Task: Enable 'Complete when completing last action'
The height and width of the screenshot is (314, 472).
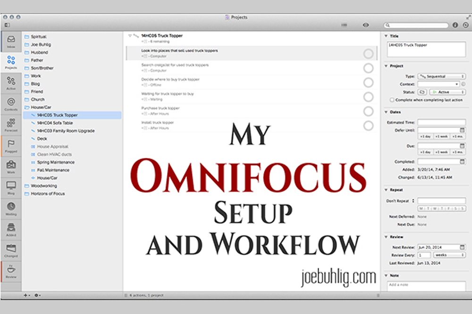Action: click(x=392, y=100)
